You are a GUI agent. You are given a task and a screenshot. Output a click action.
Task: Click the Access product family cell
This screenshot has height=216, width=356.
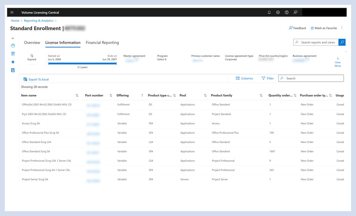pos(216,123)
